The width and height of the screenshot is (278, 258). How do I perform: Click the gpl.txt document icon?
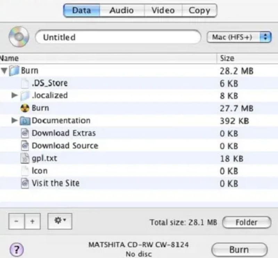(25, 158)
